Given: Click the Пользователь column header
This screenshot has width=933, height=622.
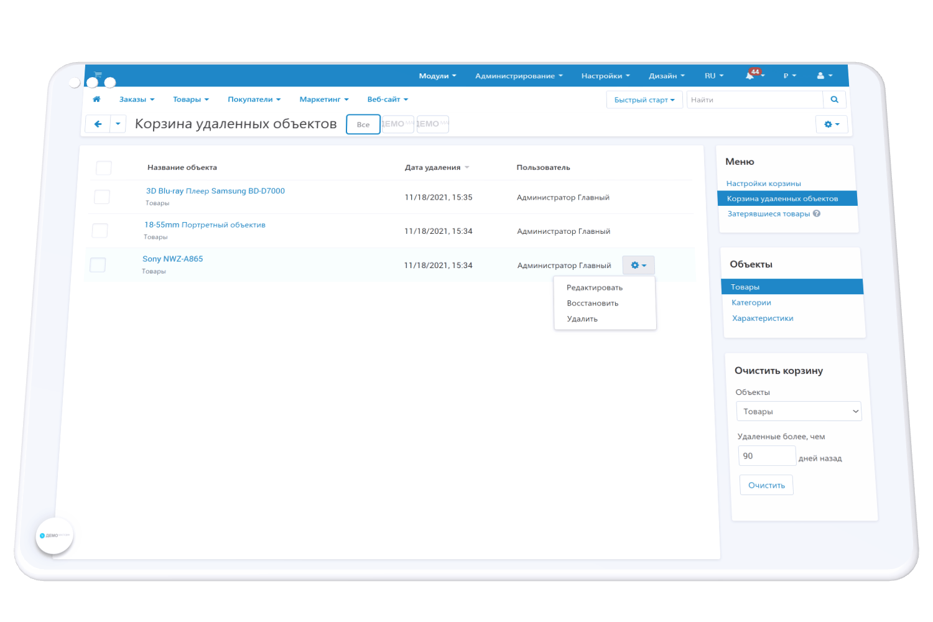Looking at the screenshot, I should (543, 167).
